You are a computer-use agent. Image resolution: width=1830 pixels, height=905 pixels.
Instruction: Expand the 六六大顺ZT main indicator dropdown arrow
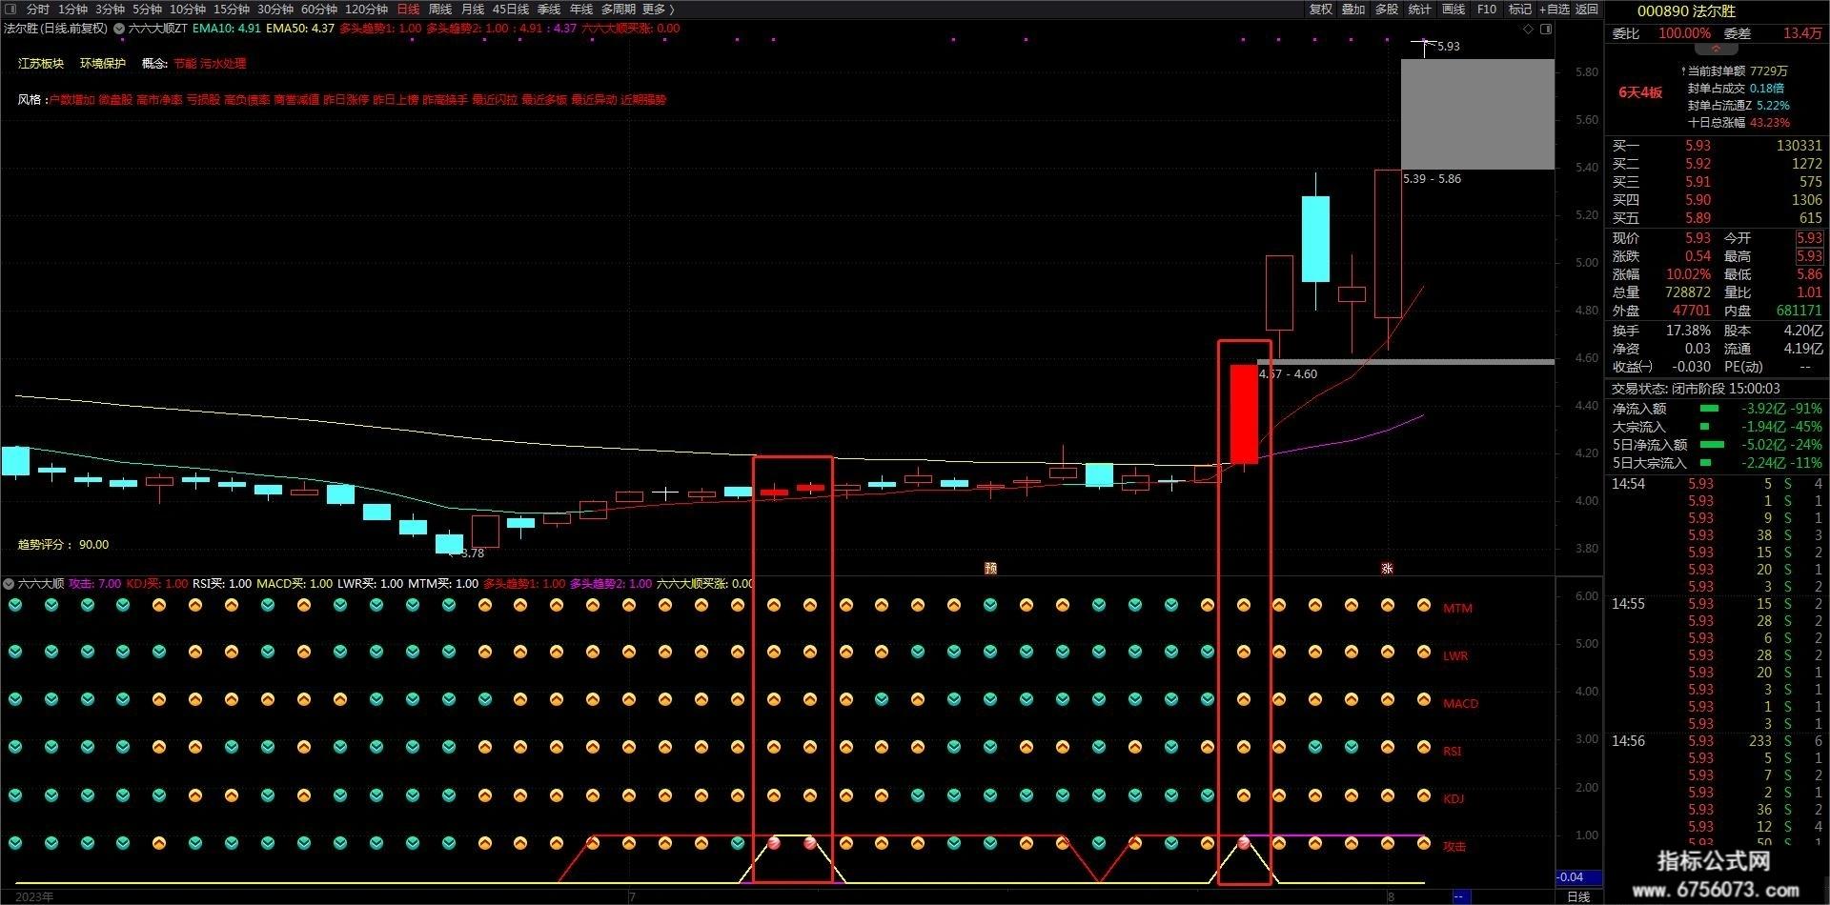(119, 29)
